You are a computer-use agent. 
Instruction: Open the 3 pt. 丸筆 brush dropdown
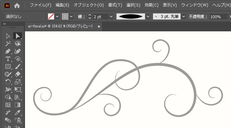[x=184, y=17]
